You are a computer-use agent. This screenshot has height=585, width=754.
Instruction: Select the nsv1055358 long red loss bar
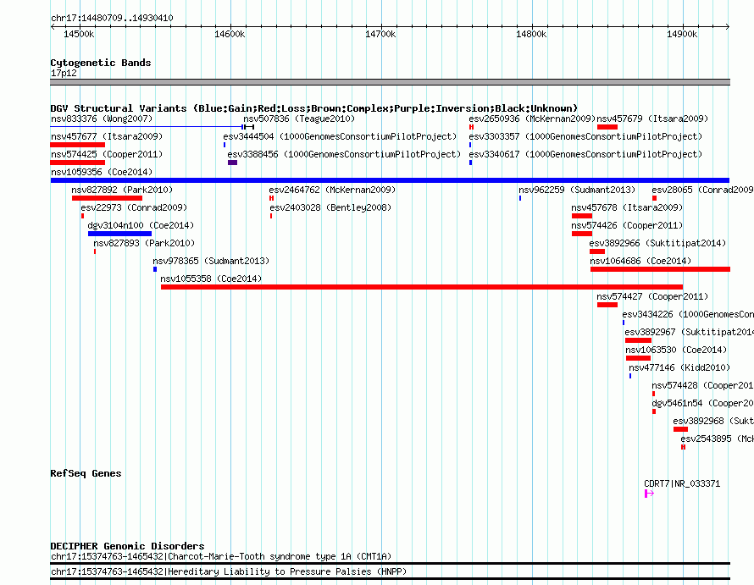click(x=422, y=287)
